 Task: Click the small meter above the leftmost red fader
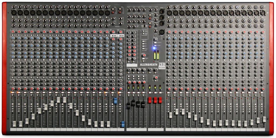point(150,87)
